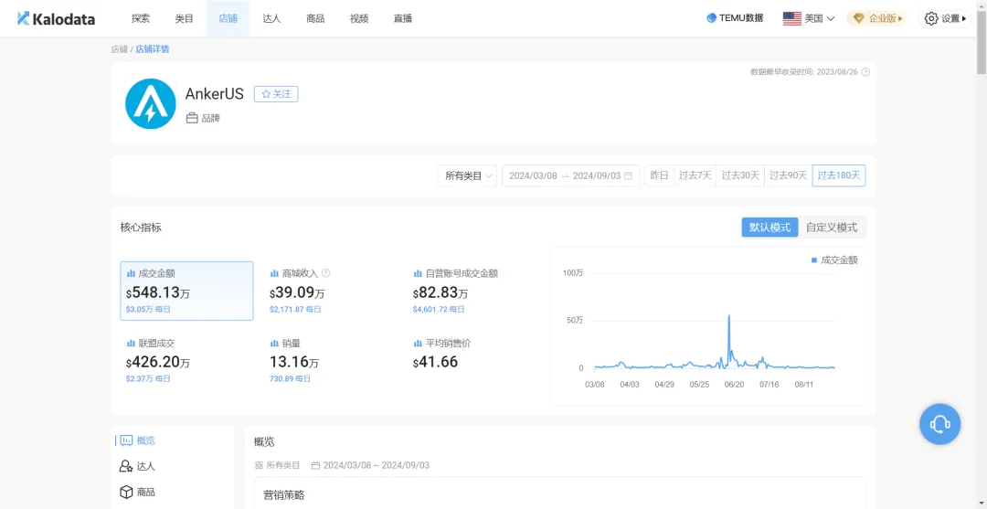Go to the 店铺 nav tab
Viewport: 987px width, 509px height.
228,19
